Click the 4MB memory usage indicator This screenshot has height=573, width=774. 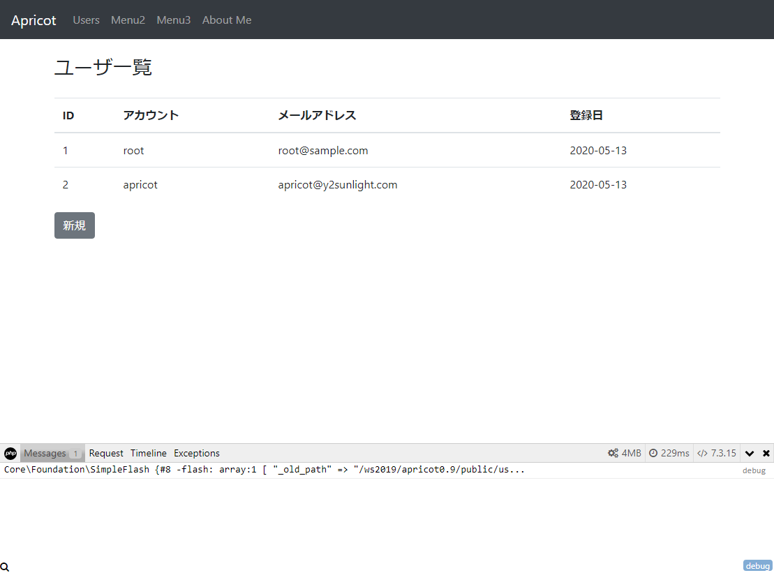coord(624,453)
